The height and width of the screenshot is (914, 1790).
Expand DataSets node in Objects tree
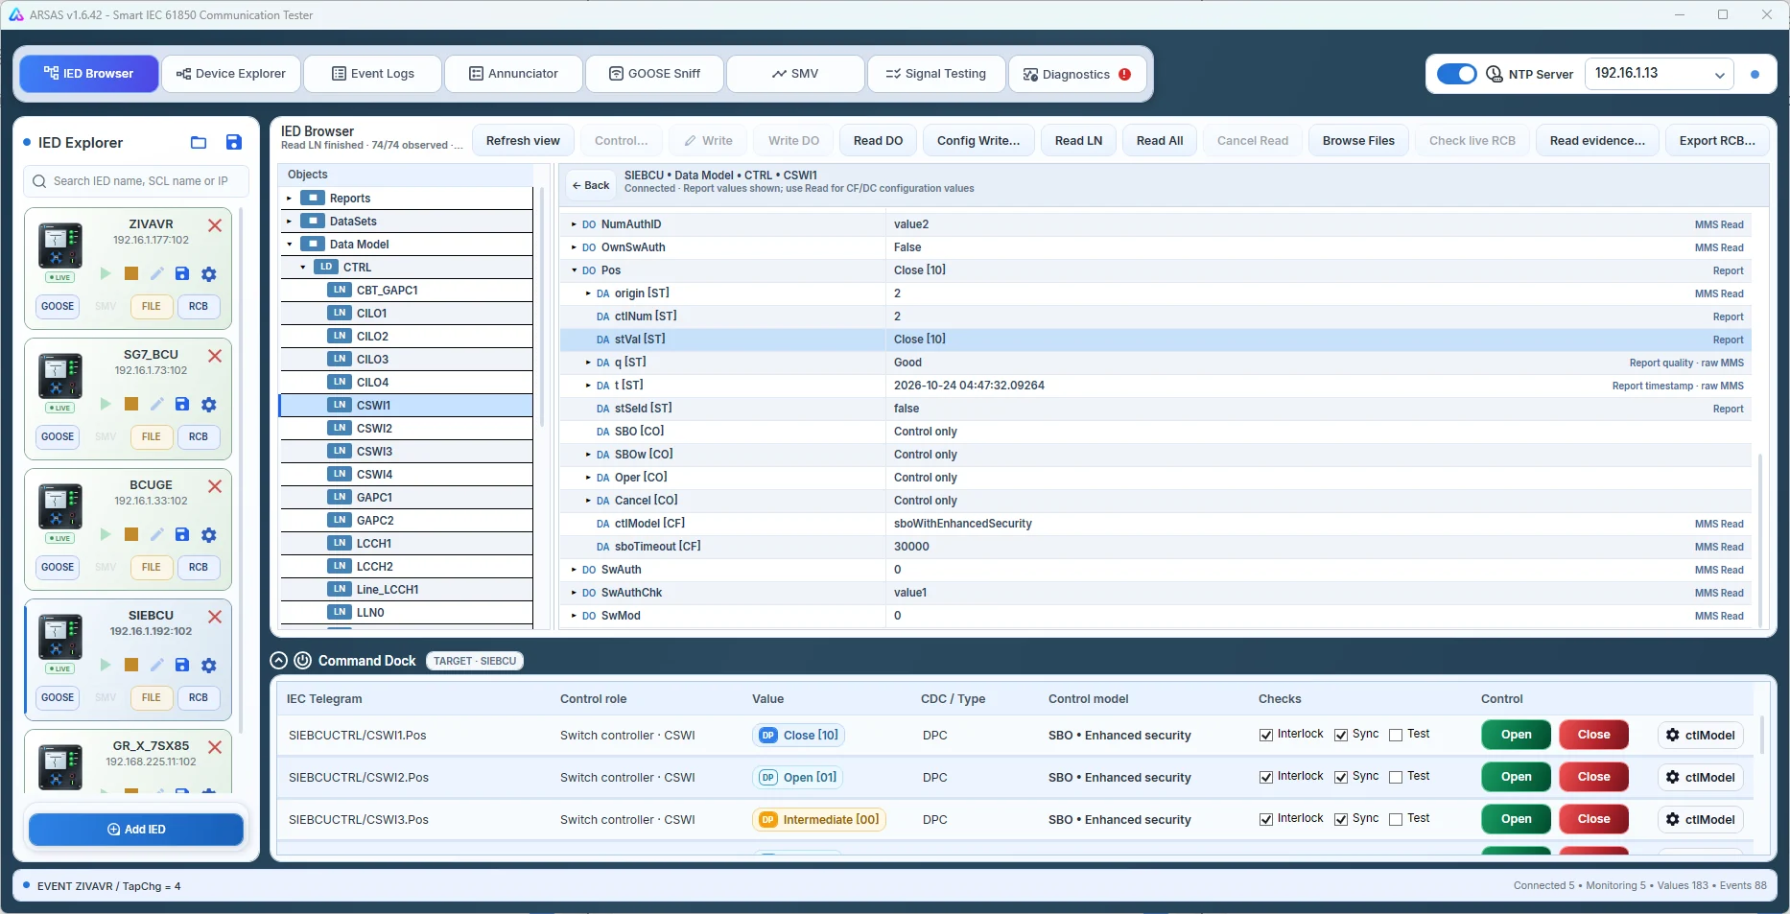tap(289, 222)
